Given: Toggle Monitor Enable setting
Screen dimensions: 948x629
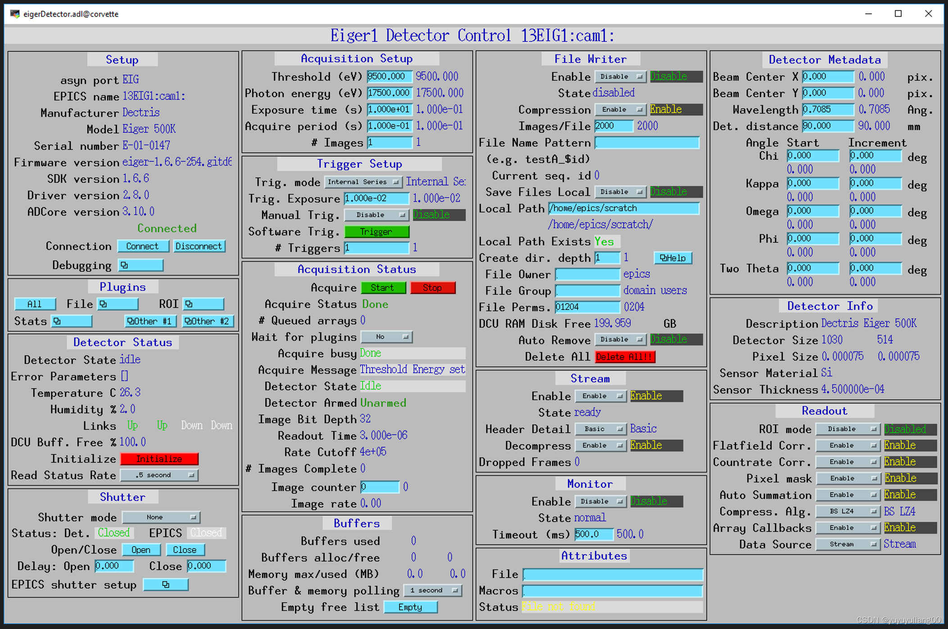Looking at the screenshot, I should (600, 501).
